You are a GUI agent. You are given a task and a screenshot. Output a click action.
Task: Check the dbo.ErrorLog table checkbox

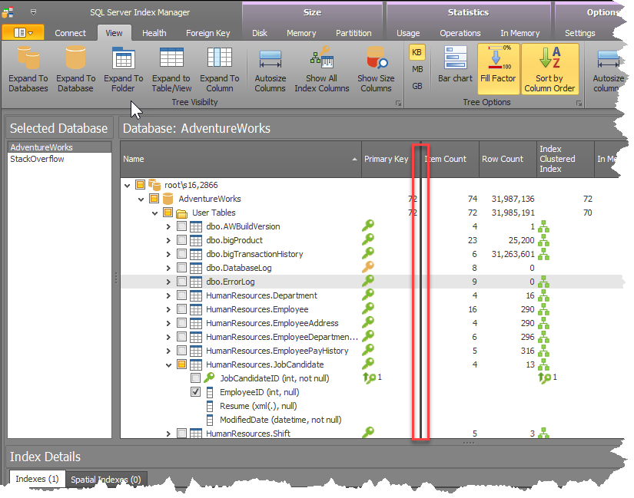[182, 282]
